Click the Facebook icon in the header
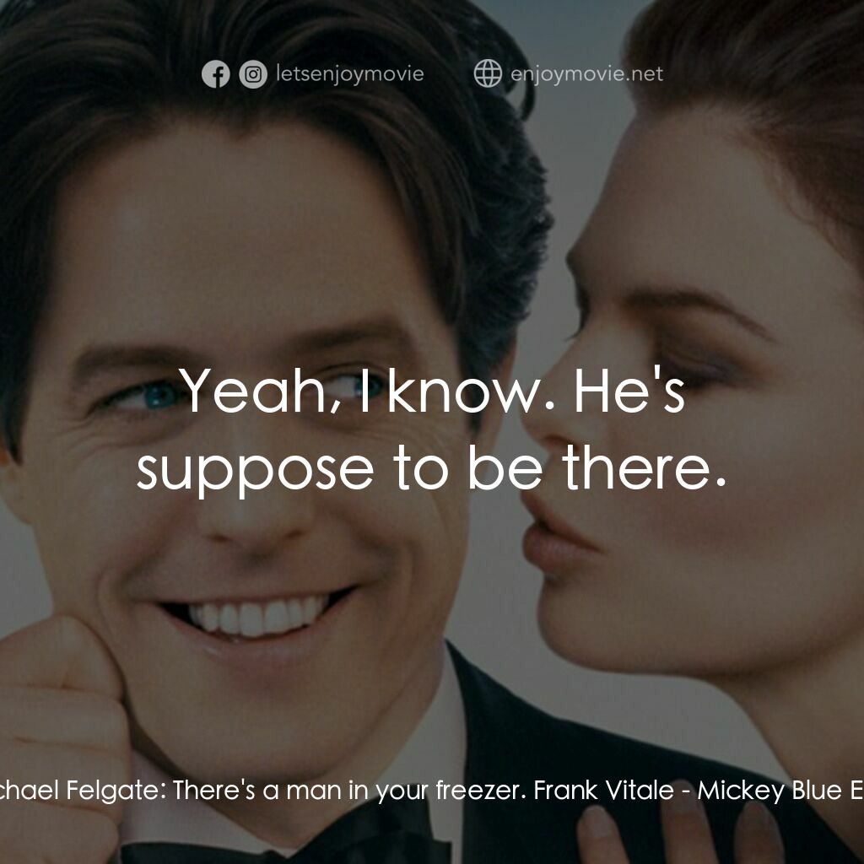 (215, 75)
